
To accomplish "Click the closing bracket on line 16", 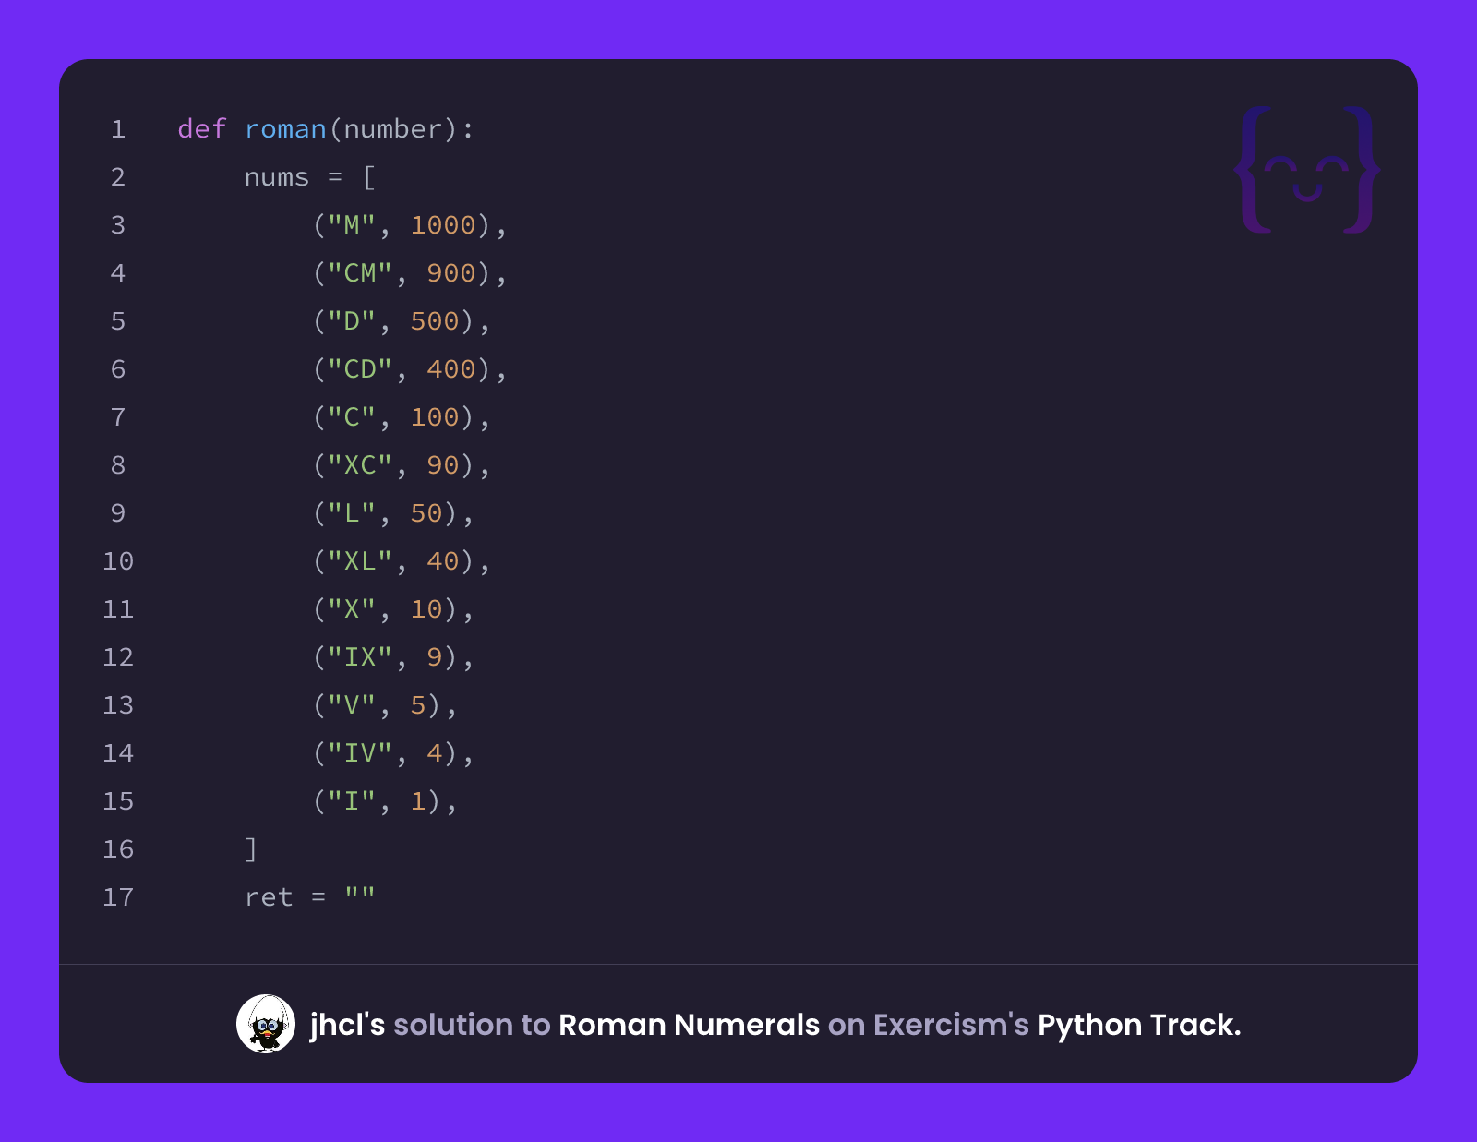I will pyautogui.click(x=251, y=849).
